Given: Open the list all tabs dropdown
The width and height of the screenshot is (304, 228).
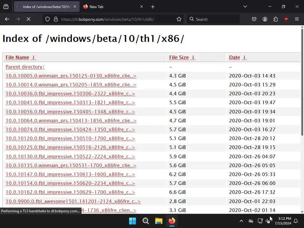Looking at the screenshot, I should click(245, 7).
